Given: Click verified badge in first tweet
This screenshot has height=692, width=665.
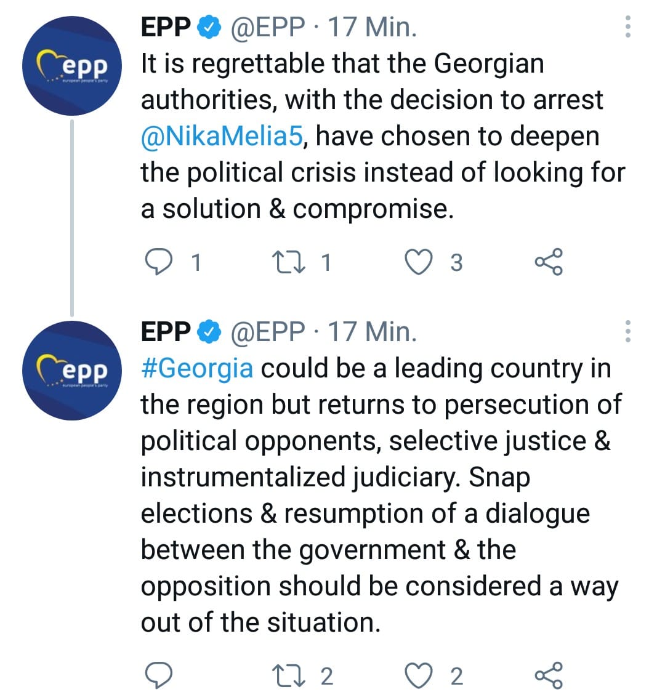Looking at the screenshot, I should tap(209, 27).
